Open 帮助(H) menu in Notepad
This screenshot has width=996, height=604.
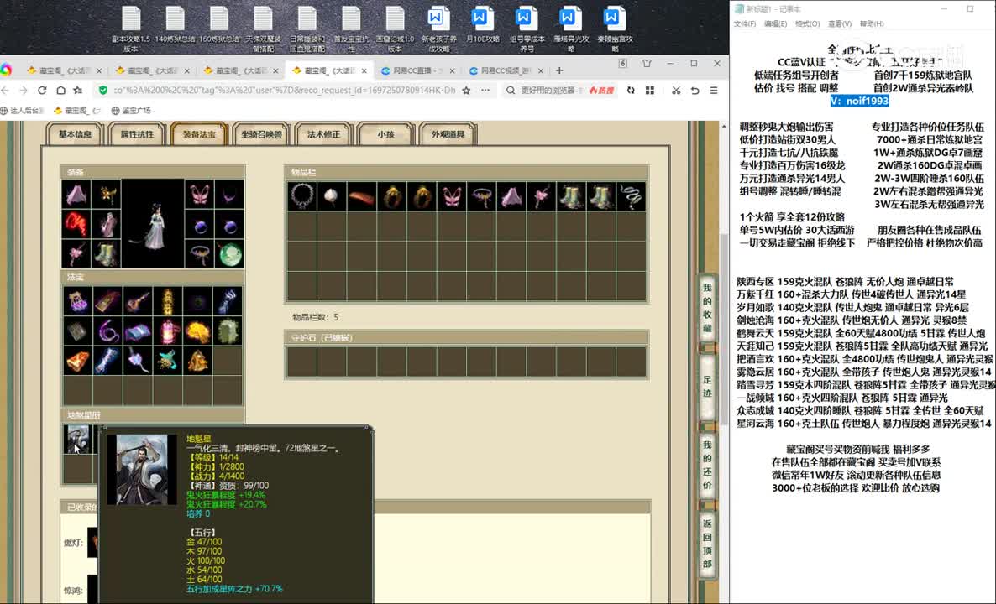pyautogui.click(x=872, y=24)
